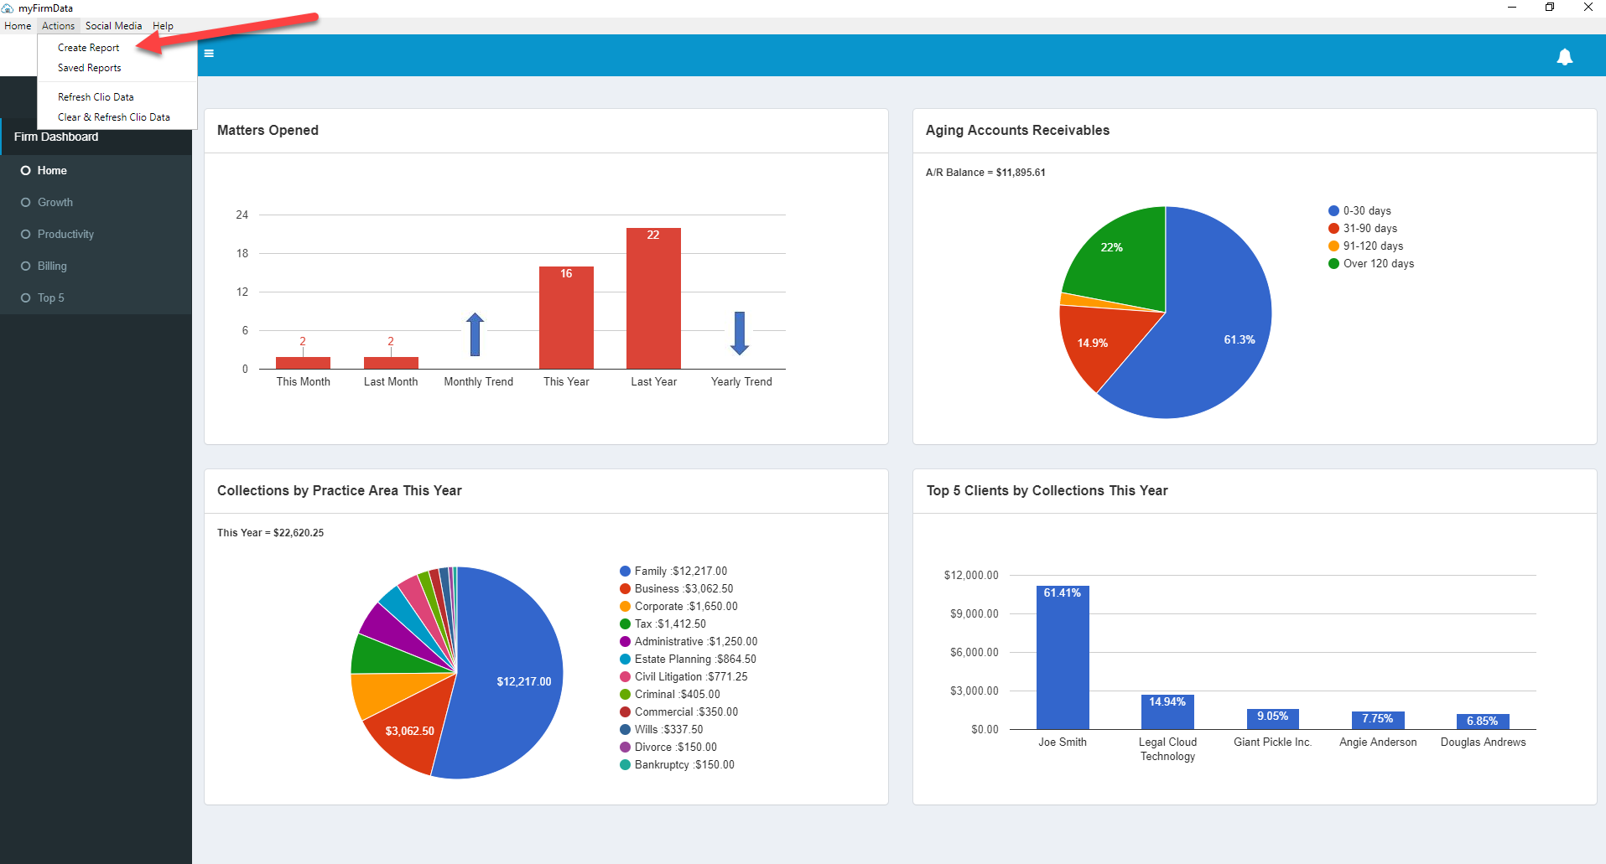This screenshot has height=864, width=1606.
Task: Open Saved Reports menu entry
Action: click(x=89, y=68)
